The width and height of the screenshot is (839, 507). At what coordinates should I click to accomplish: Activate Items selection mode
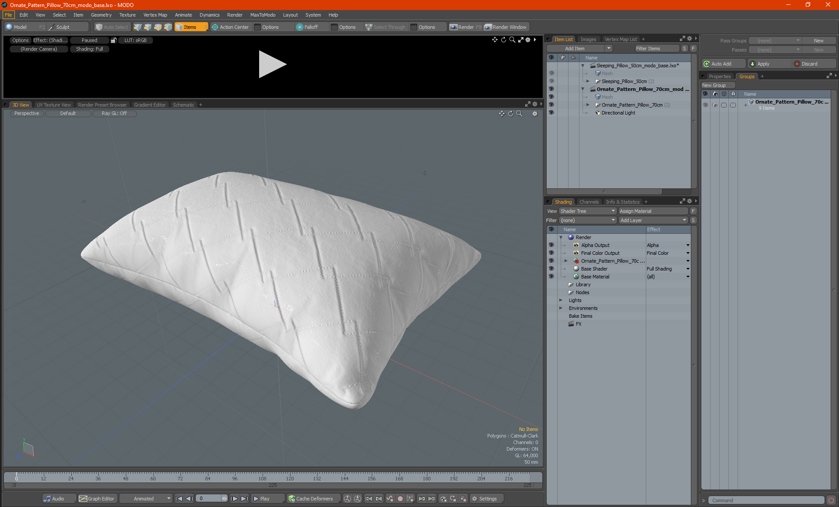(x=191, y=27)
